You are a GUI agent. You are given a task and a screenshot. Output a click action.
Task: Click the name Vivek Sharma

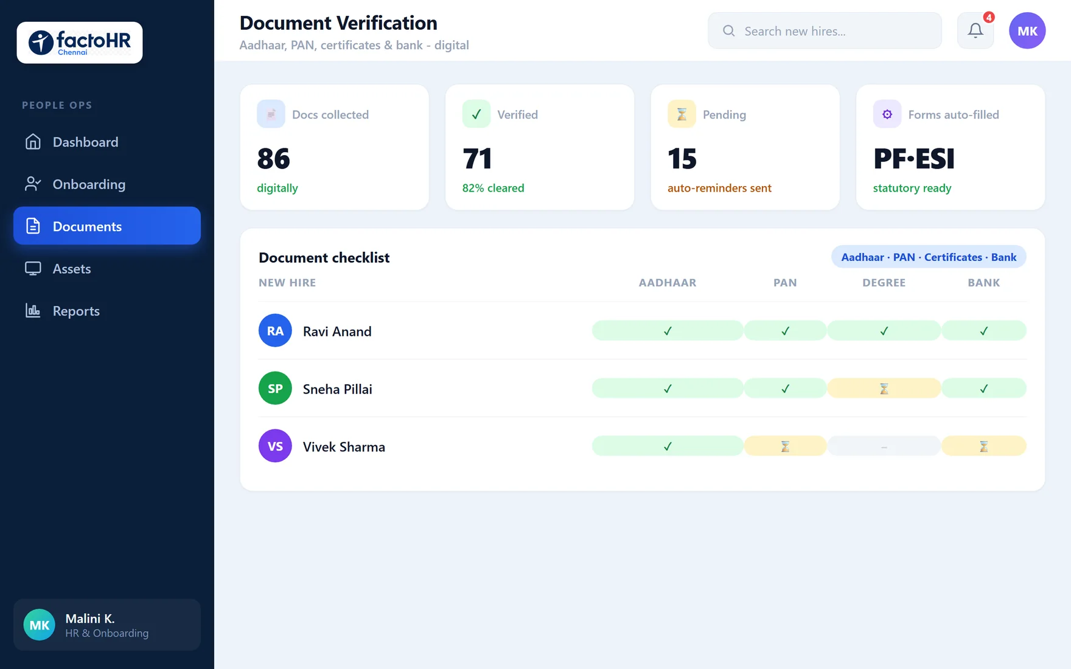(344, 446)
